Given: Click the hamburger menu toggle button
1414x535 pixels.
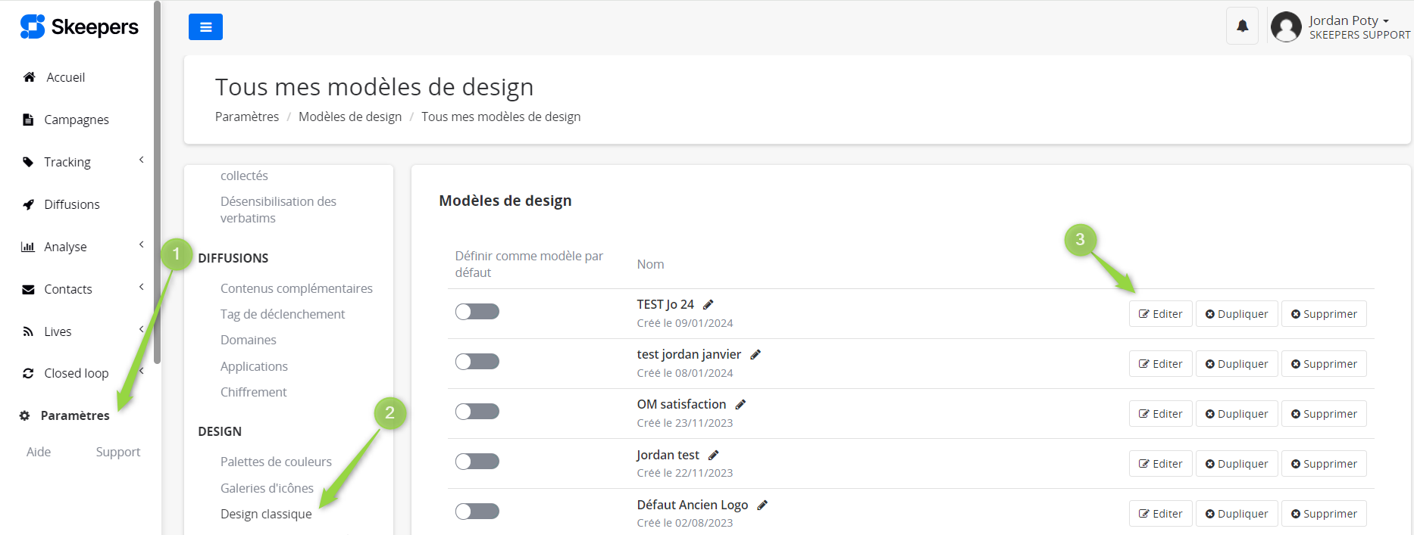Looking at the screenshot, I should click(x=205, y=27).
